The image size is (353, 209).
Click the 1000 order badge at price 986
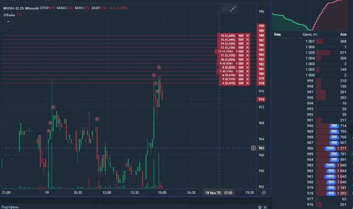tap(330, 148)
